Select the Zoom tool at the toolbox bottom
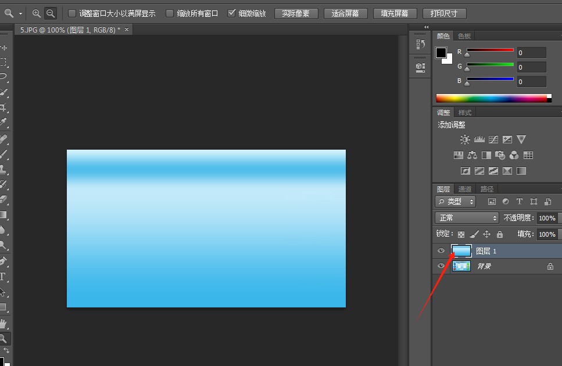This screenshot has width=562, height=366. click(3, 338)
